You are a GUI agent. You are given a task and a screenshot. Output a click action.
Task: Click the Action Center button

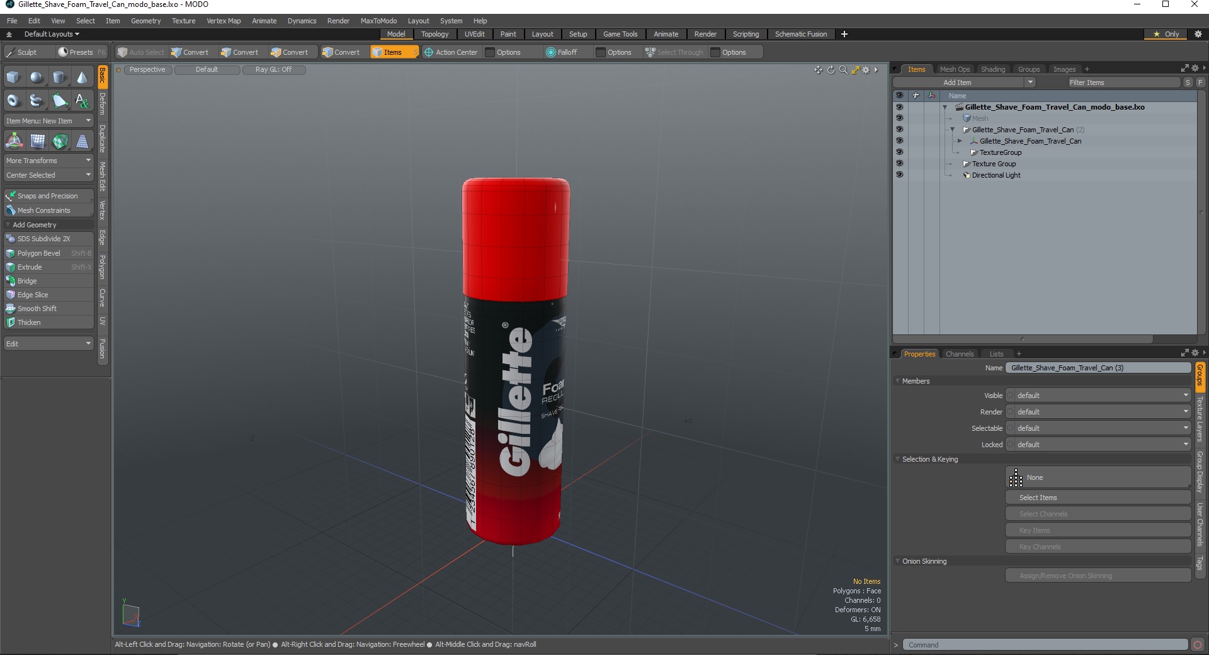point(451,52)
